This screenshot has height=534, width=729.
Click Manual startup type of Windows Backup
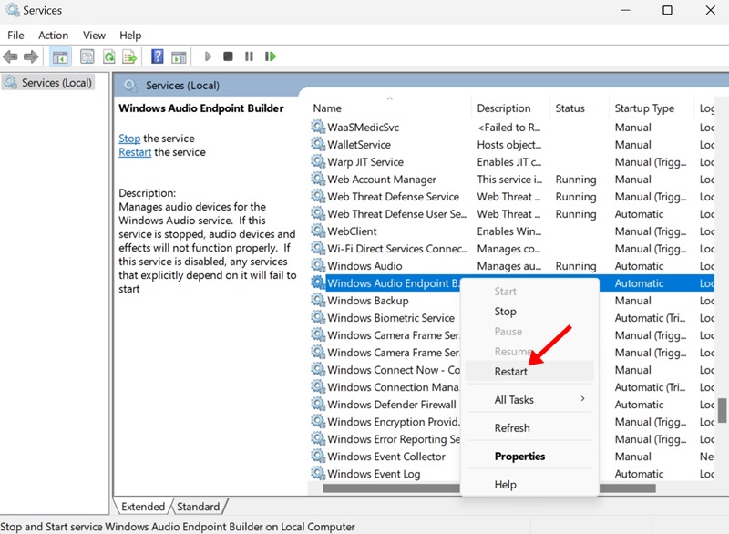pyautogui.click(x=632, y=301)
